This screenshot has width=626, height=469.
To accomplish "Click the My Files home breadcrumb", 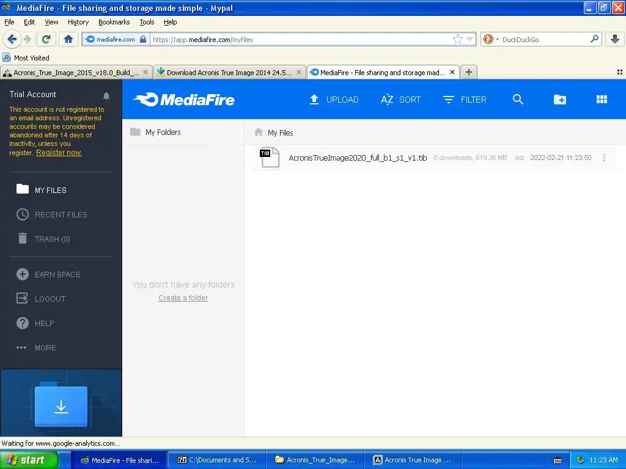I will (273, 133).
